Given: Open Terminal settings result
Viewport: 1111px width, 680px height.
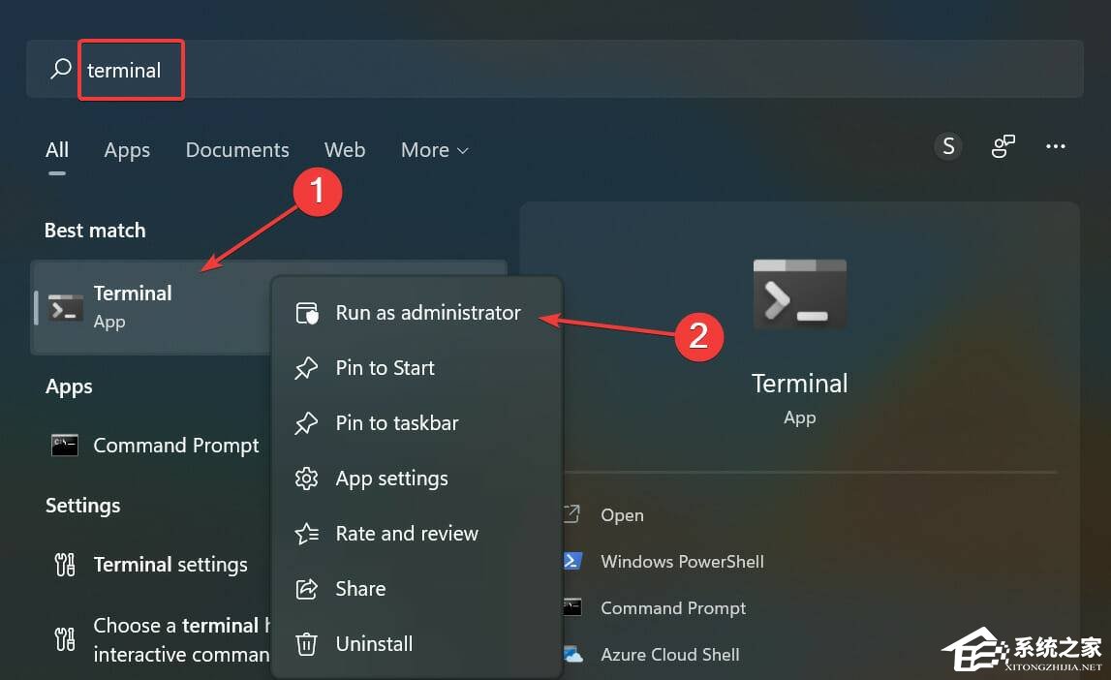Looking at the screenshot, I should point(170,565).
